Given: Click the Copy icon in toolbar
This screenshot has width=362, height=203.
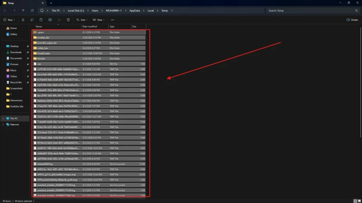Looking at the screenshot, I should (32, 20).
